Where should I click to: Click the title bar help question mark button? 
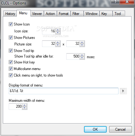click(115, 2)
